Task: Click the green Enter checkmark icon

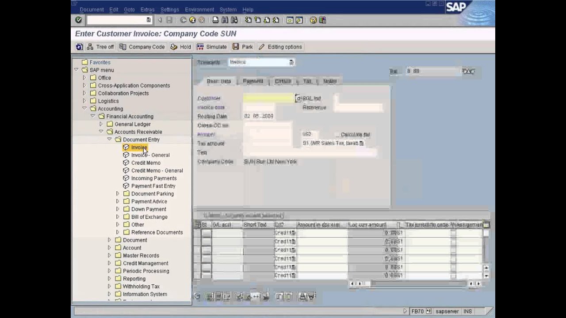Action: click(79, 20)
